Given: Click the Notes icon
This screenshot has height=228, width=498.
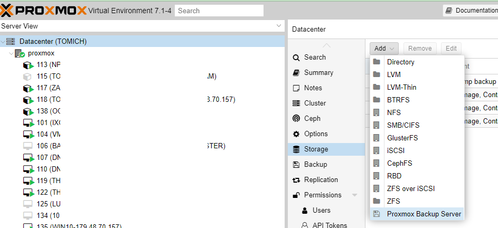Looking at the screenshot, I should (x=296, y=88).
